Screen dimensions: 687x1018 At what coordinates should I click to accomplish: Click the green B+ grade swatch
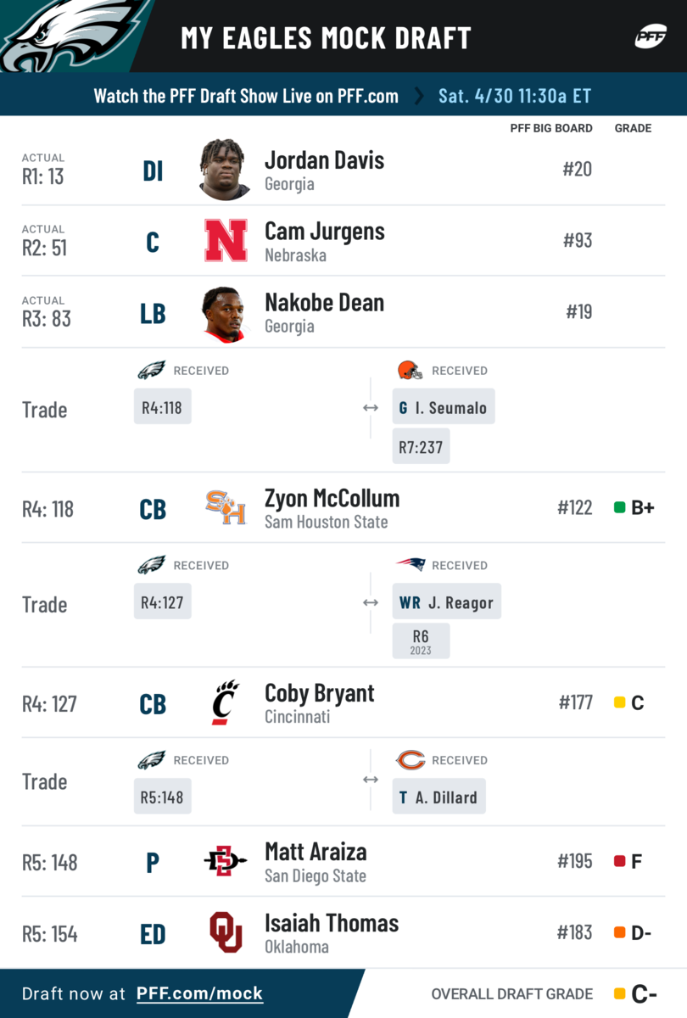619,508
